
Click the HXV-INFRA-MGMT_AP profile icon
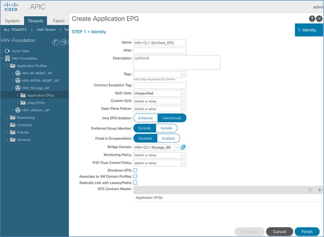click(18, 81)
